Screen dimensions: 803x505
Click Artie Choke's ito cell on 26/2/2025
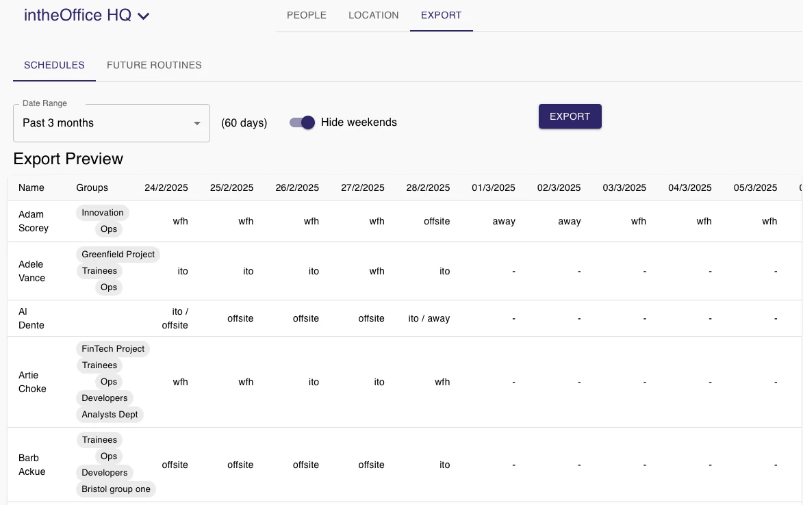[x=314, y=383]
